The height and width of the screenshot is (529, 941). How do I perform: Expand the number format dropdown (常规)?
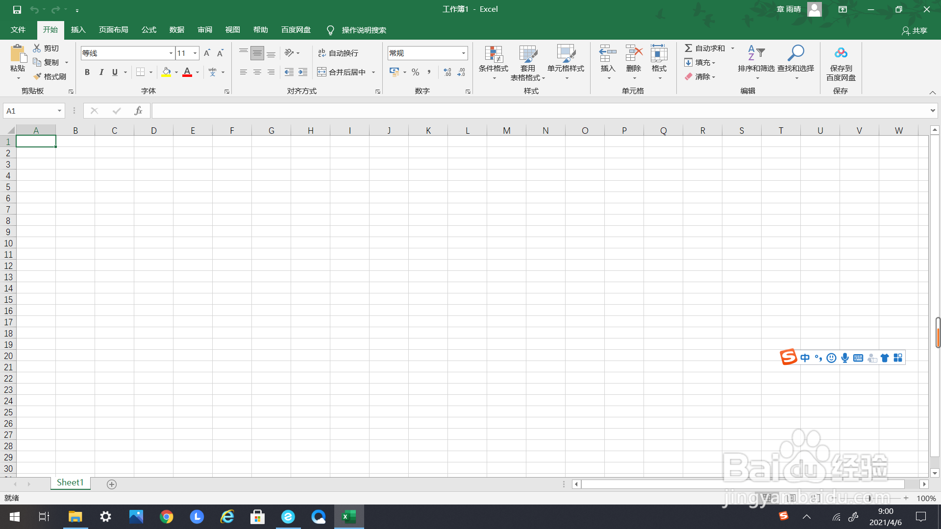coord(463,53)
